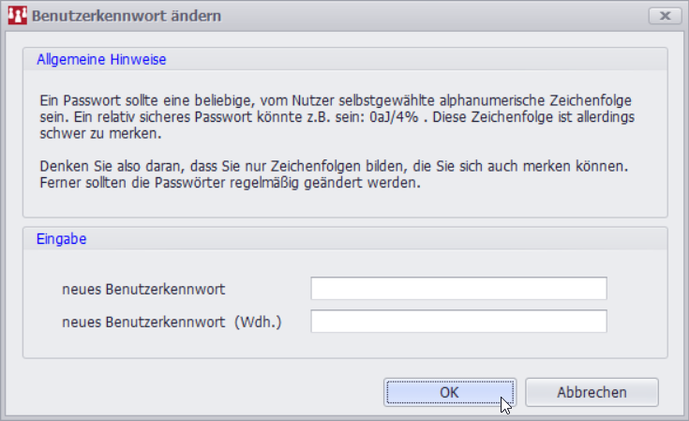The height and width of the screenshot is (421, 689).
Task: Confirm with the OK button
Action: [x=449, y=392]
